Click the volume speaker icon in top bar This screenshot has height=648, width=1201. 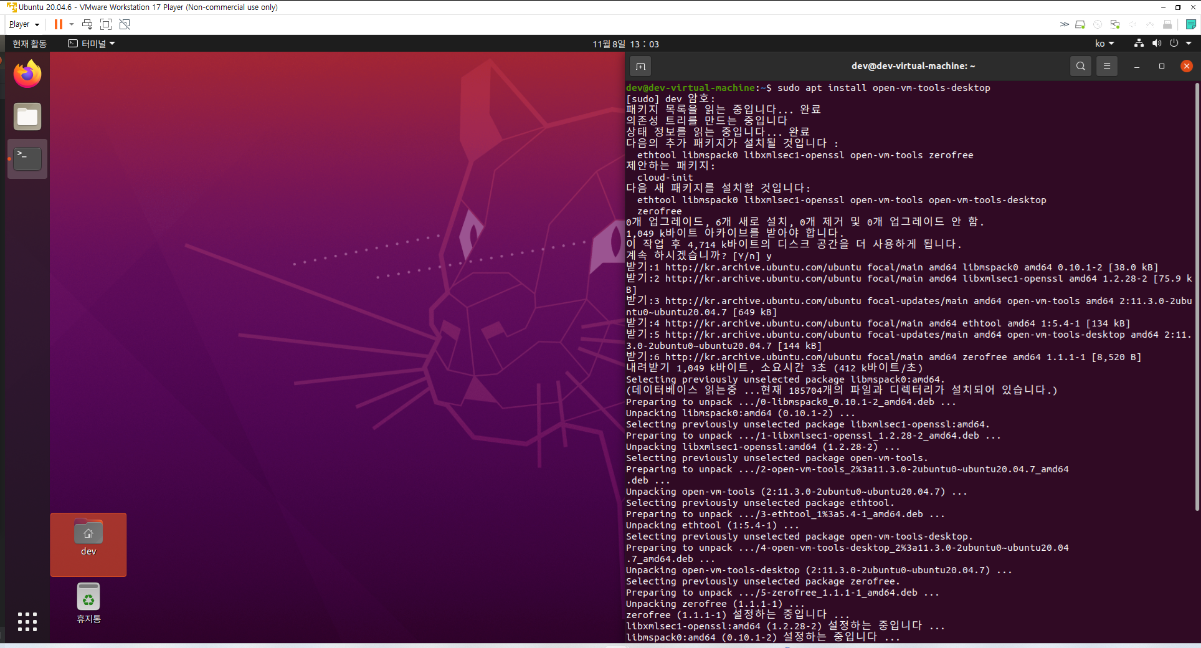click(x=1156, y=44)
